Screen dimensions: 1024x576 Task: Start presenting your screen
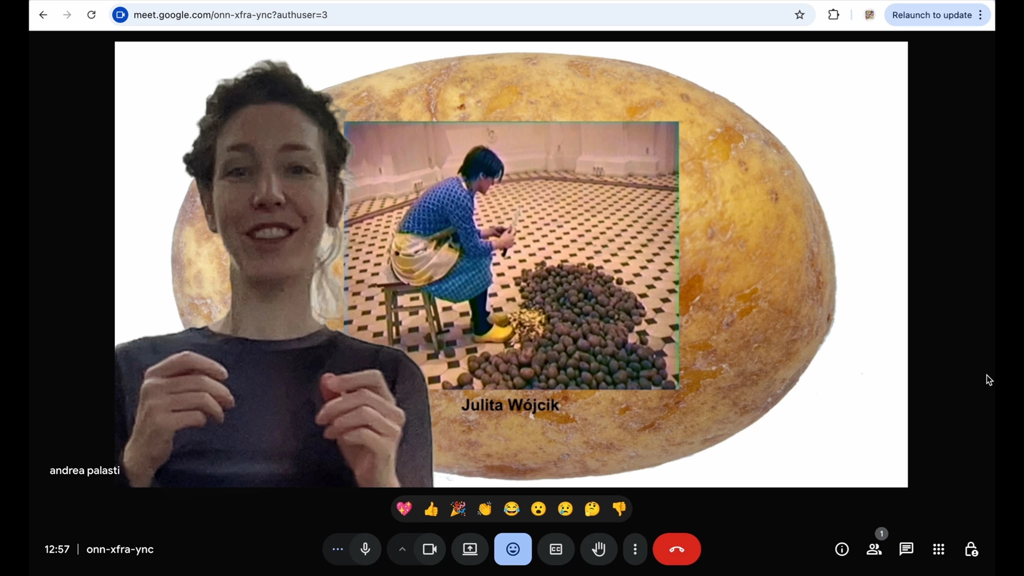click(470, 549)
